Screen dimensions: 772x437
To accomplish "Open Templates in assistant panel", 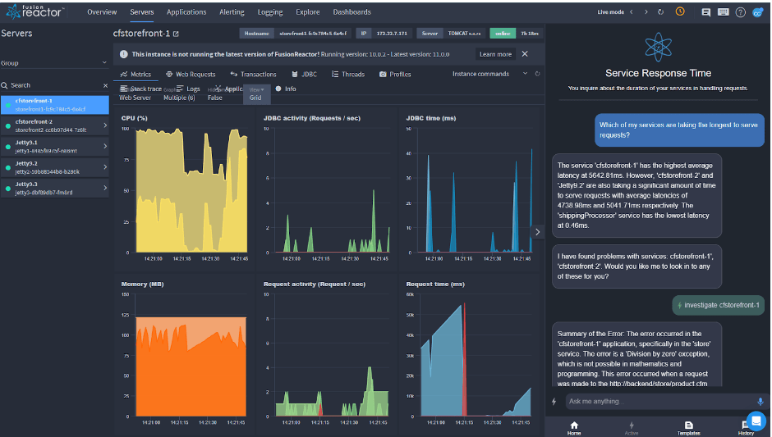I will (688, 428).
